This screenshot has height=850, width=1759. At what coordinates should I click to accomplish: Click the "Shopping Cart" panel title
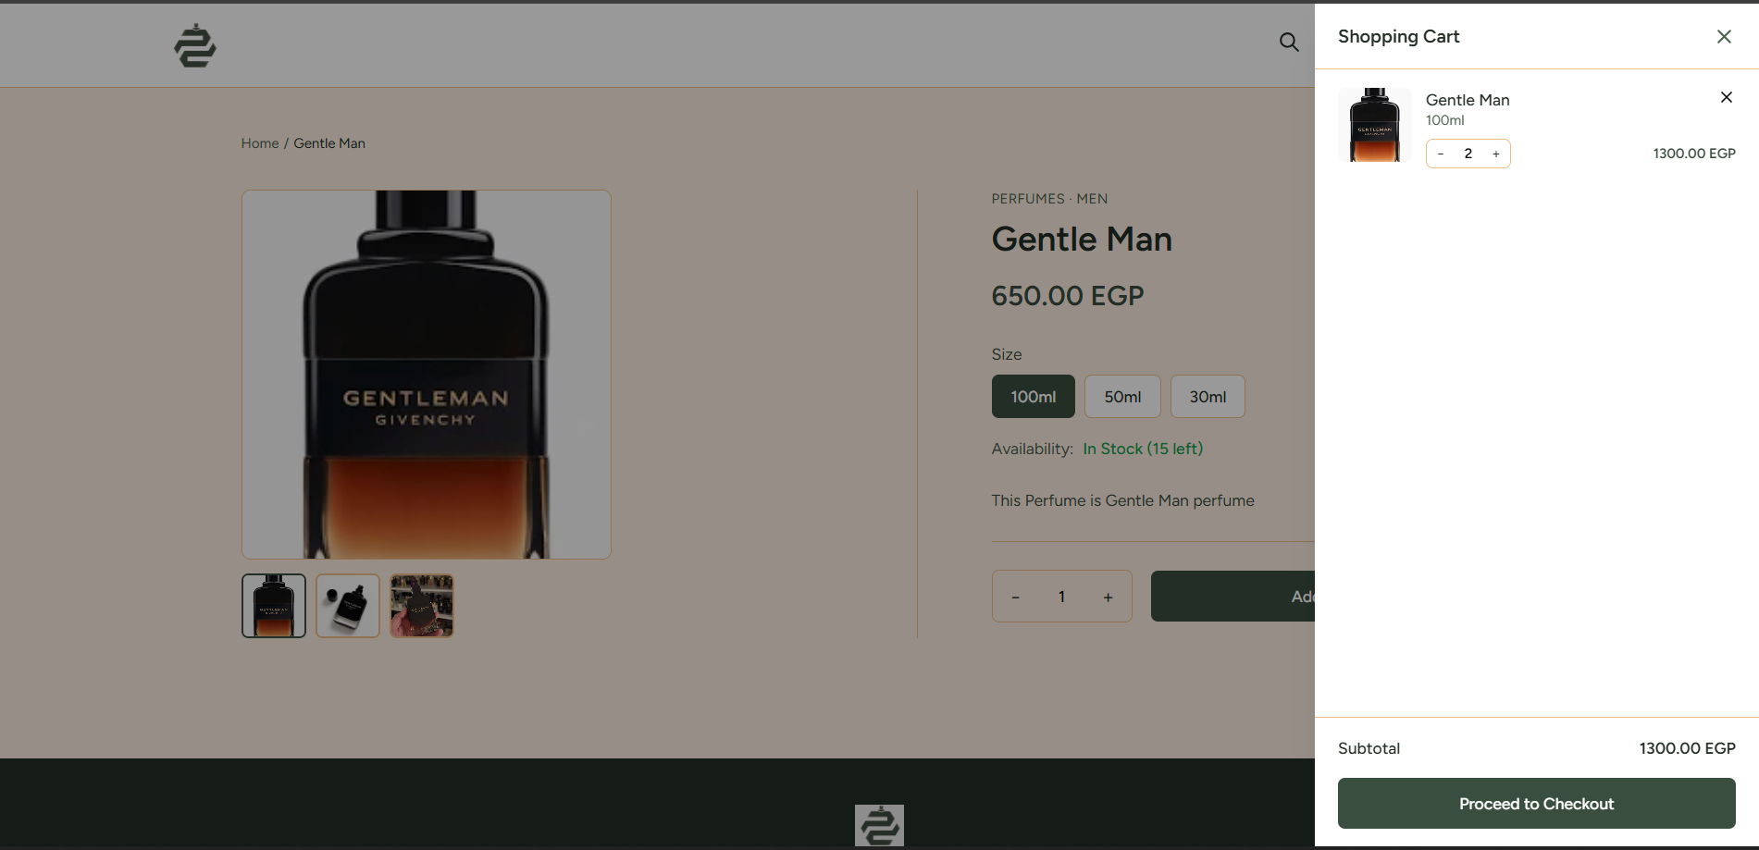pyautogui.click(x=1398, y=36)
